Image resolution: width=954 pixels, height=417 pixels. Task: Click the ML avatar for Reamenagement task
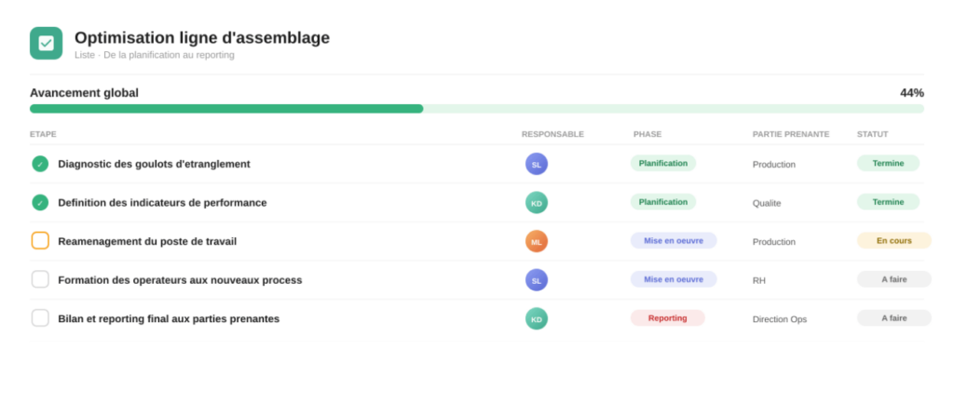point(537,241)
